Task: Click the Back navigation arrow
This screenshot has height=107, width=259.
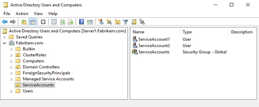Action: (5, 22)
